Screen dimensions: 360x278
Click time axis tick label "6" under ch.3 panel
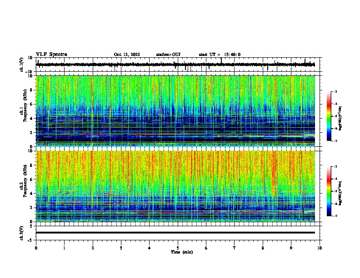coord(206,248)
